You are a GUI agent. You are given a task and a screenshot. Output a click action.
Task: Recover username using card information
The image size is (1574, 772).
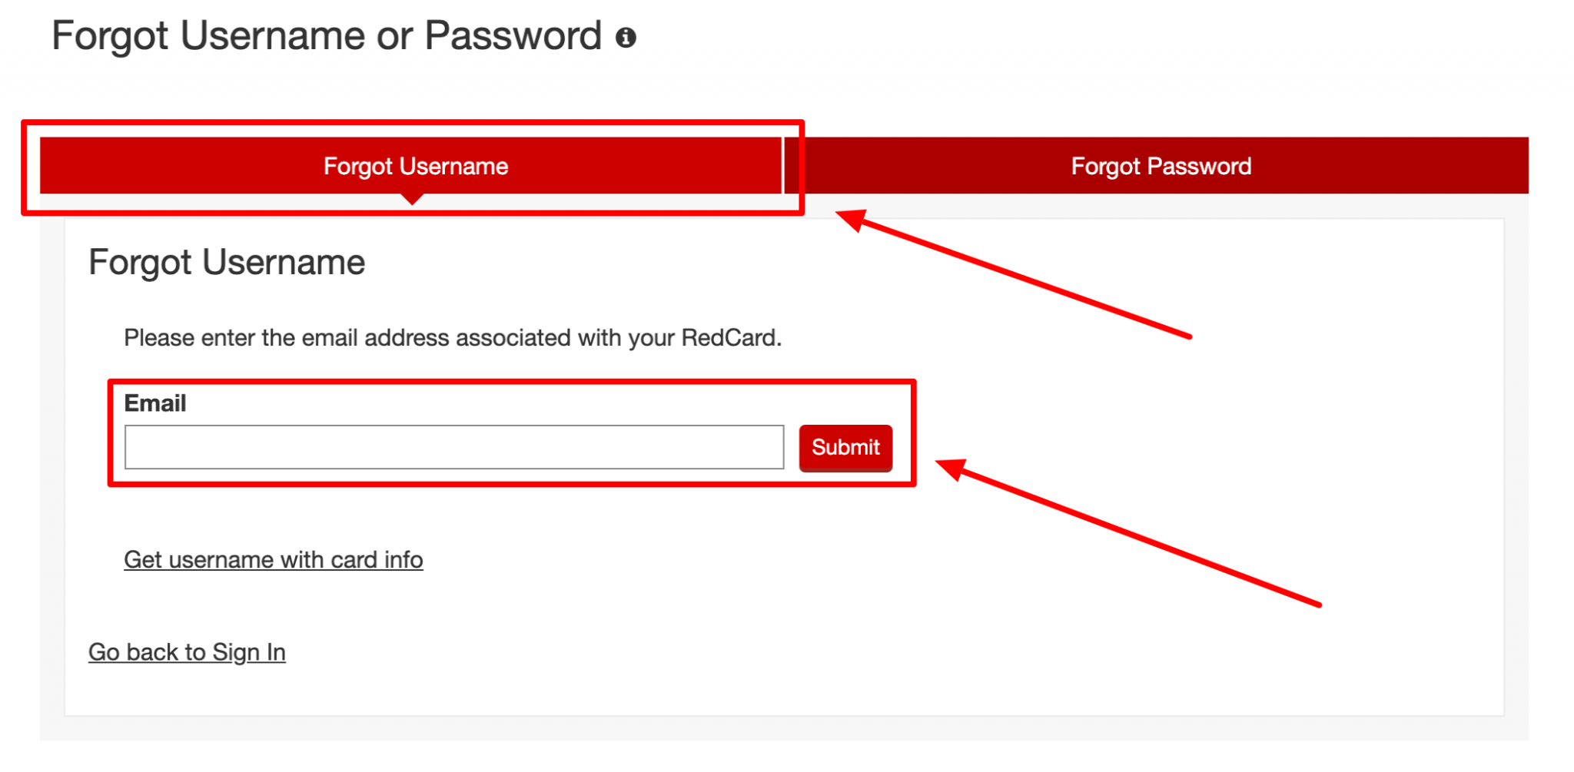coord(273,559)
